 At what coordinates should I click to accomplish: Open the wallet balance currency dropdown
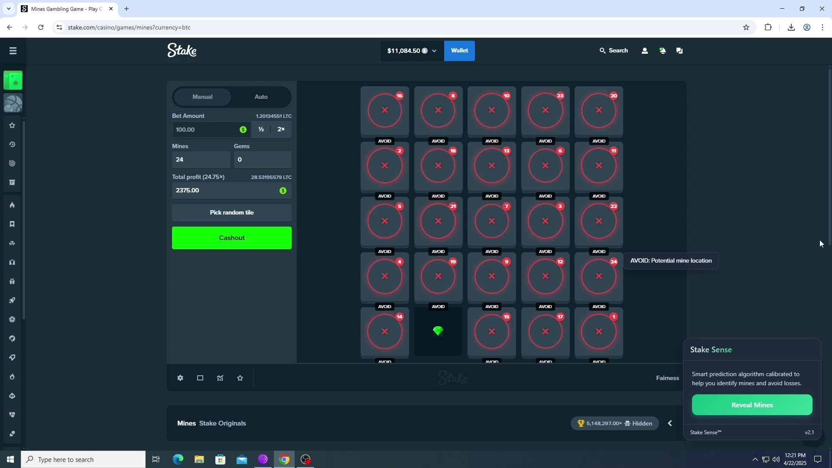tap(435, 51)
